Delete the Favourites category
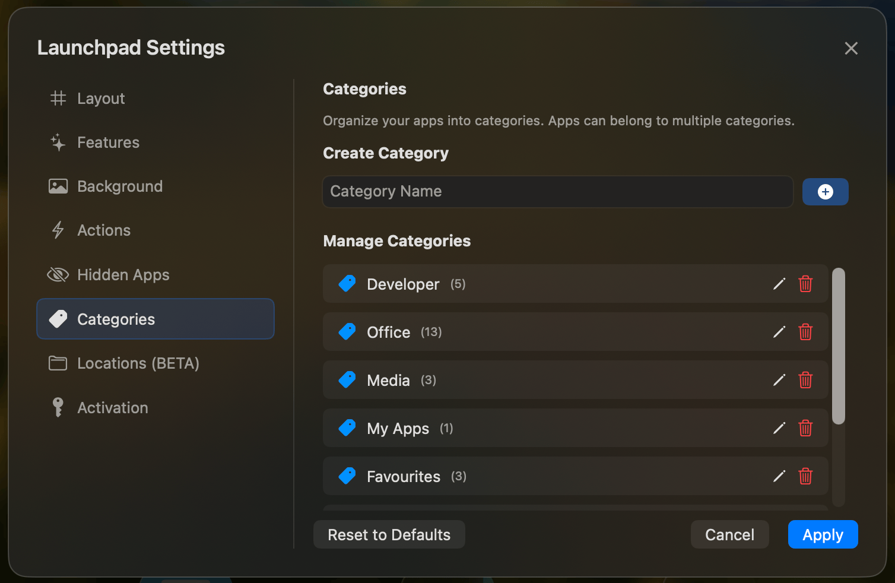Image resolution: width=895 pixels, height=583 pixels. [x=805, y=476]
